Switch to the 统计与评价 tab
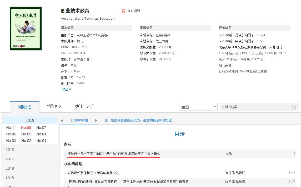This screenshot has width=301, height=187. coord(84,106)
